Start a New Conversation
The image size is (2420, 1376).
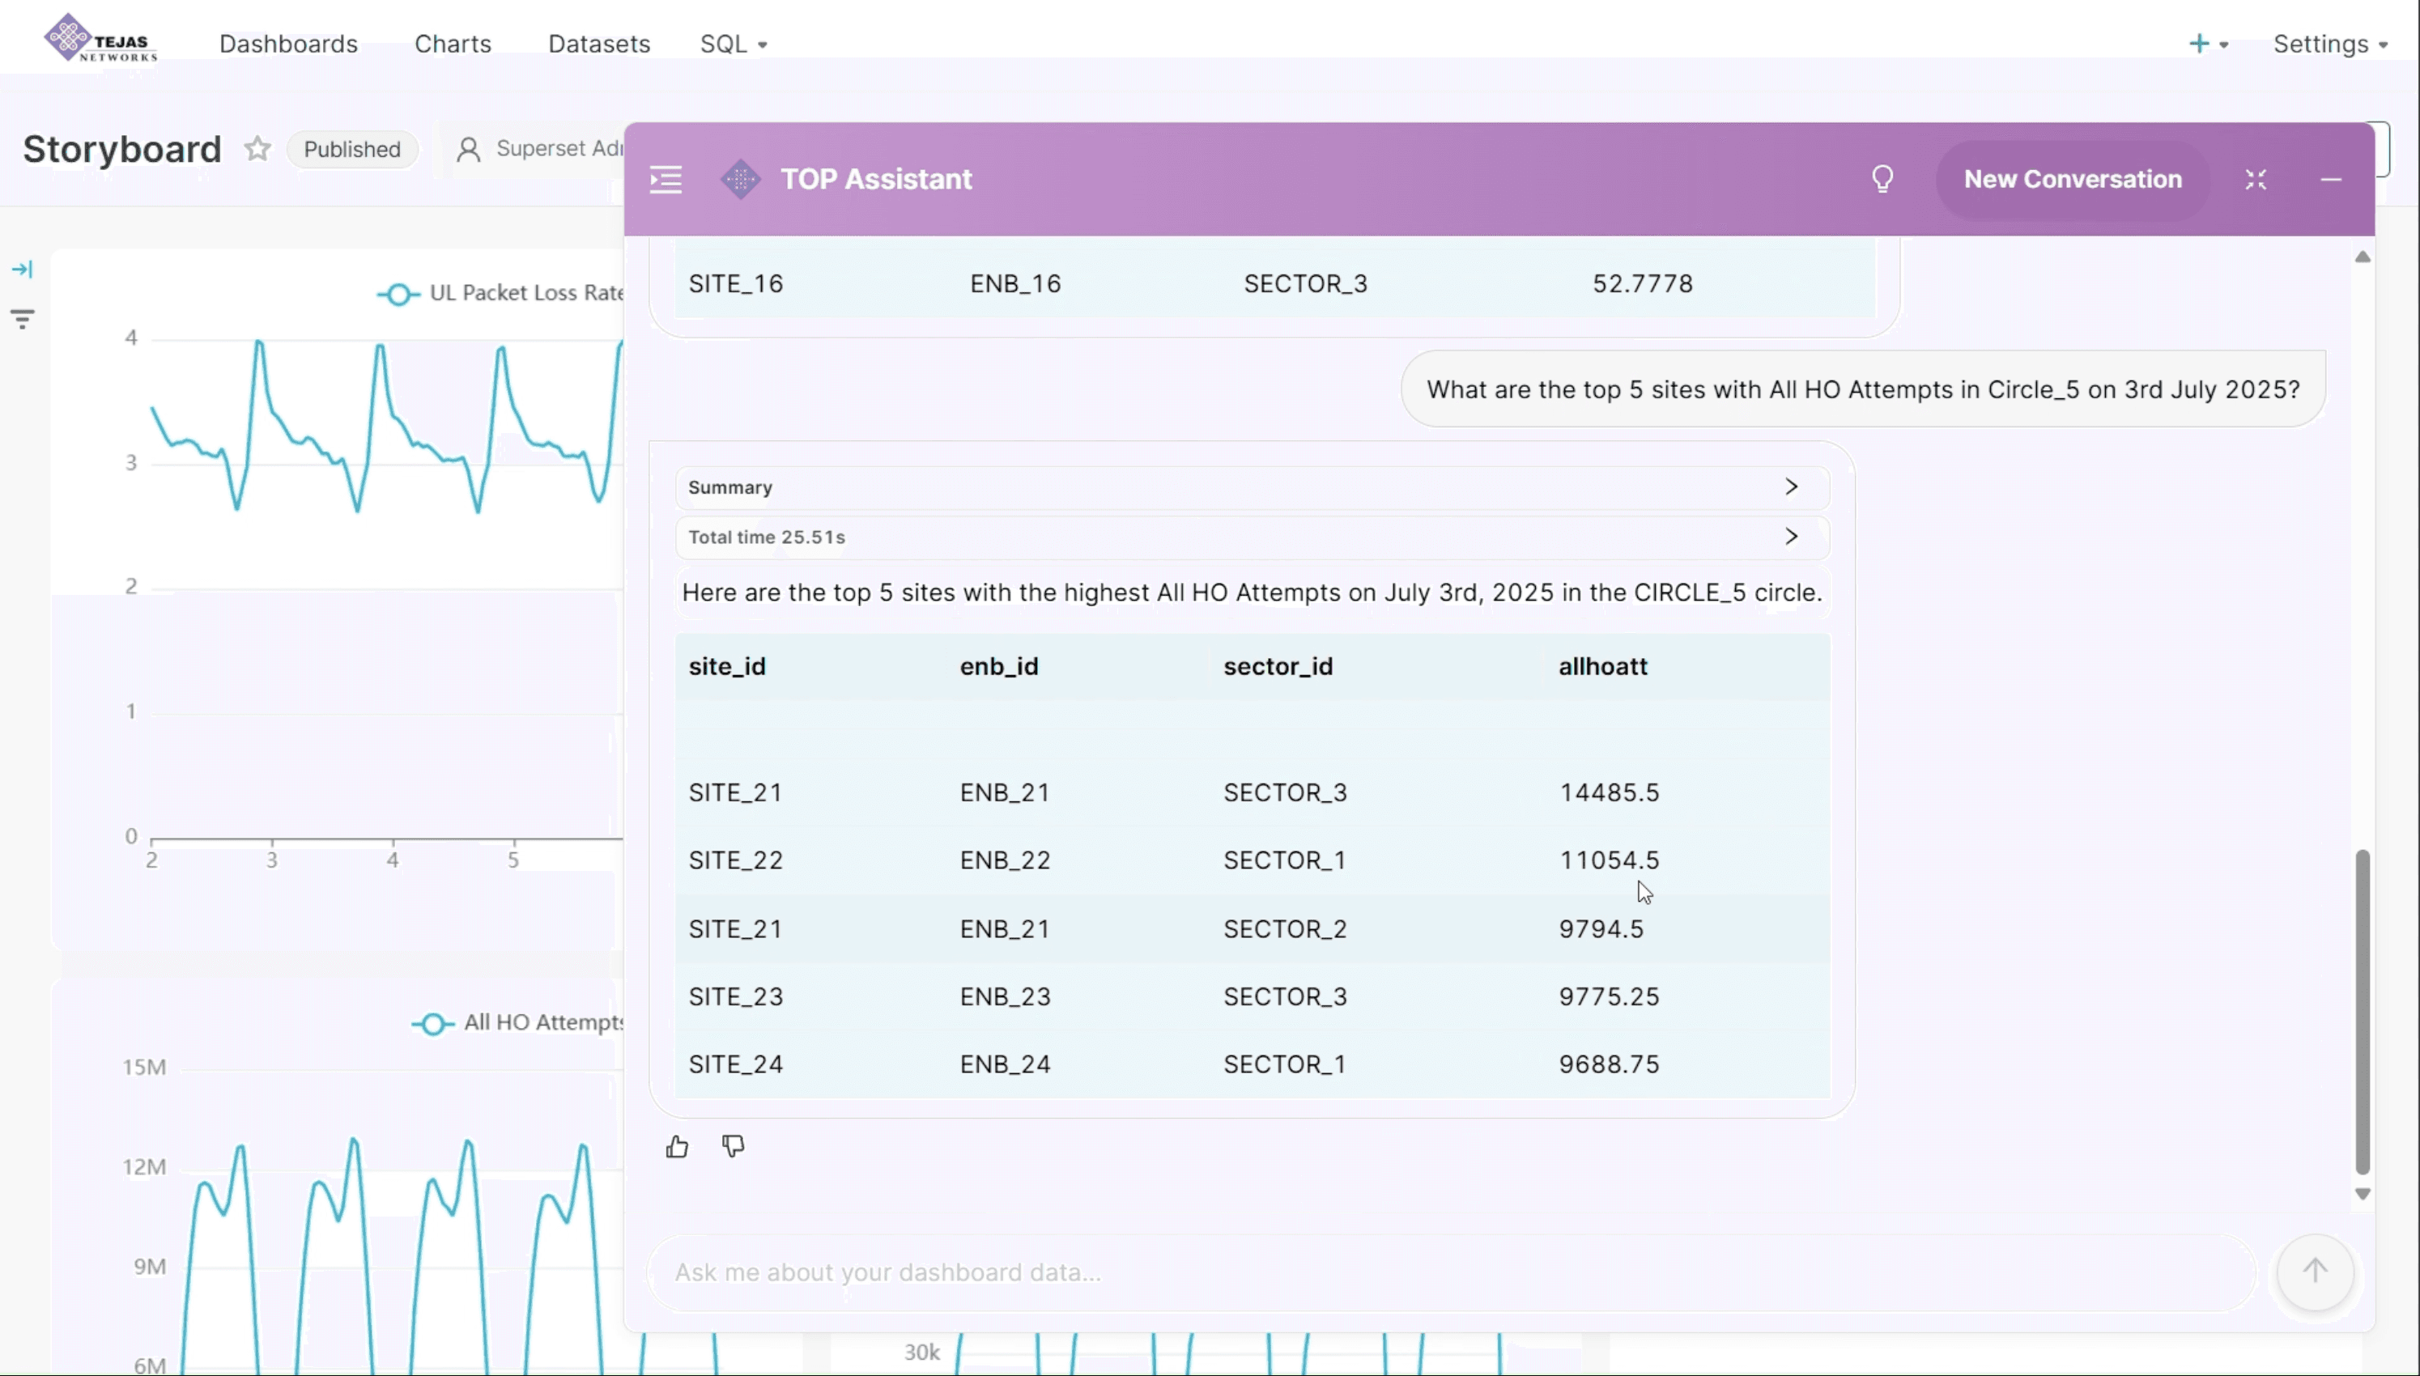tap(2072, 179)
